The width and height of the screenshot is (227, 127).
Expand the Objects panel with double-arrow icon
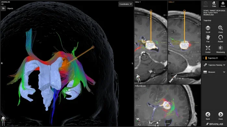pyautogui.click(x=3, y=8)
